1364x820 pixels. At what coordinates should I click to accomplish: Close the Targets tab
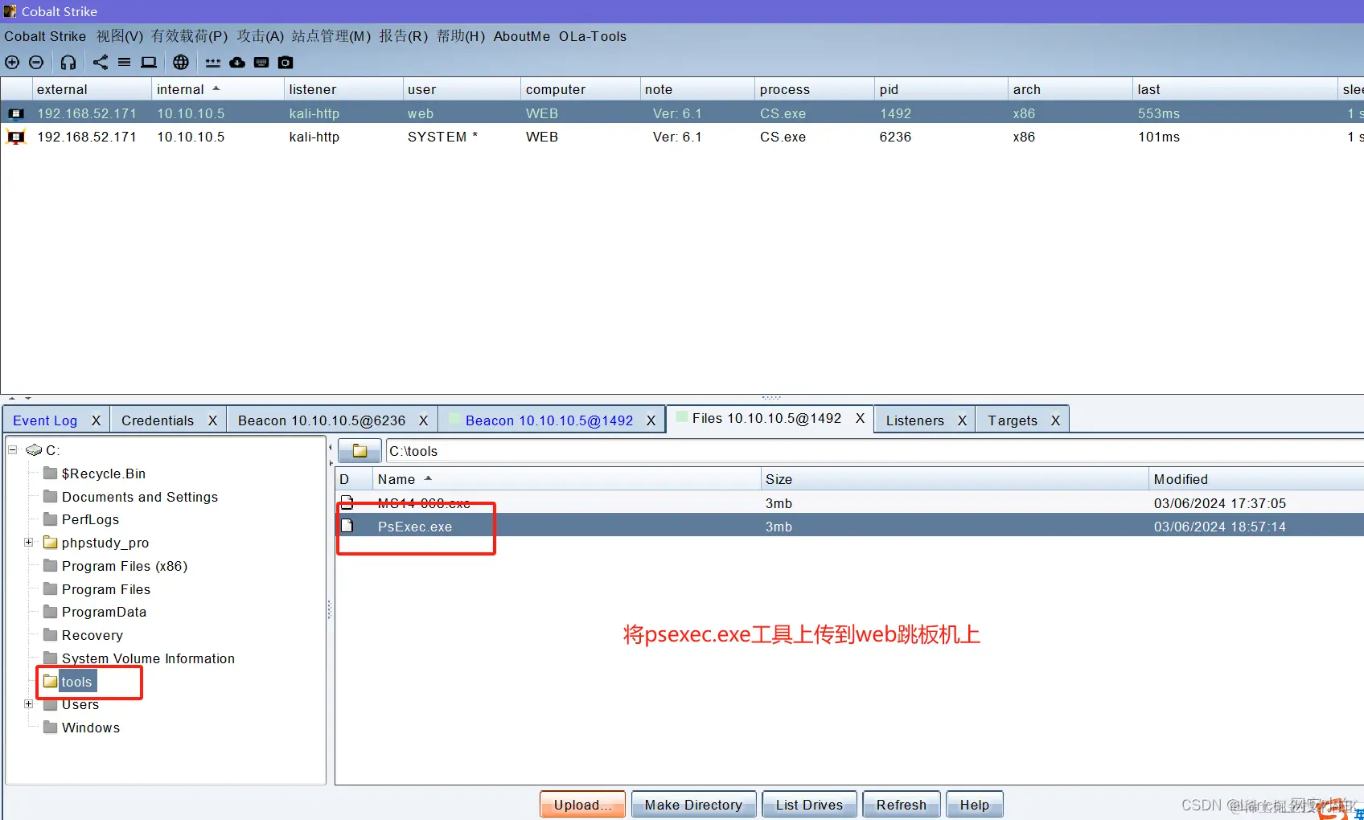(1055, 420)
